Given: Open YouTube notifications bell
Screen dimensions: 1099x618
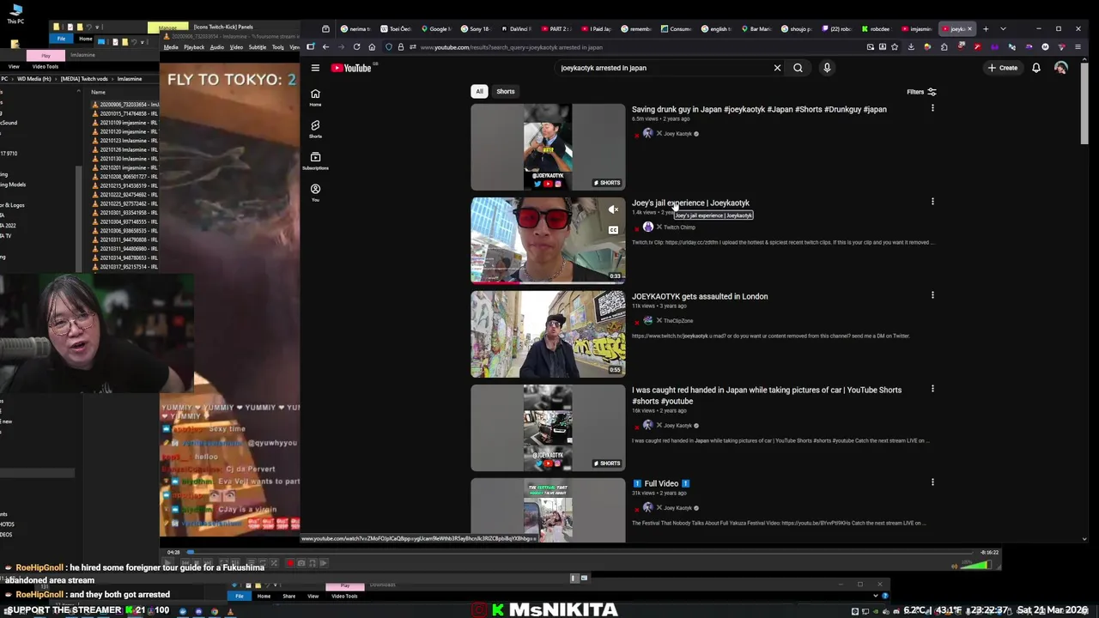Looking at the screenshot, I should [1036, 68].
